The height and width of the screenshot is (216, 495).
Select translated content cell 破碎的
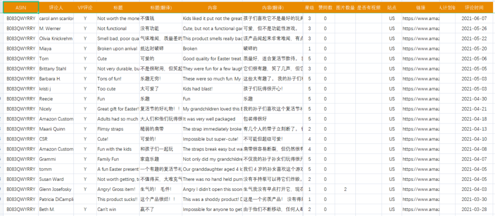pyautogui.click(x=273, y=49)
